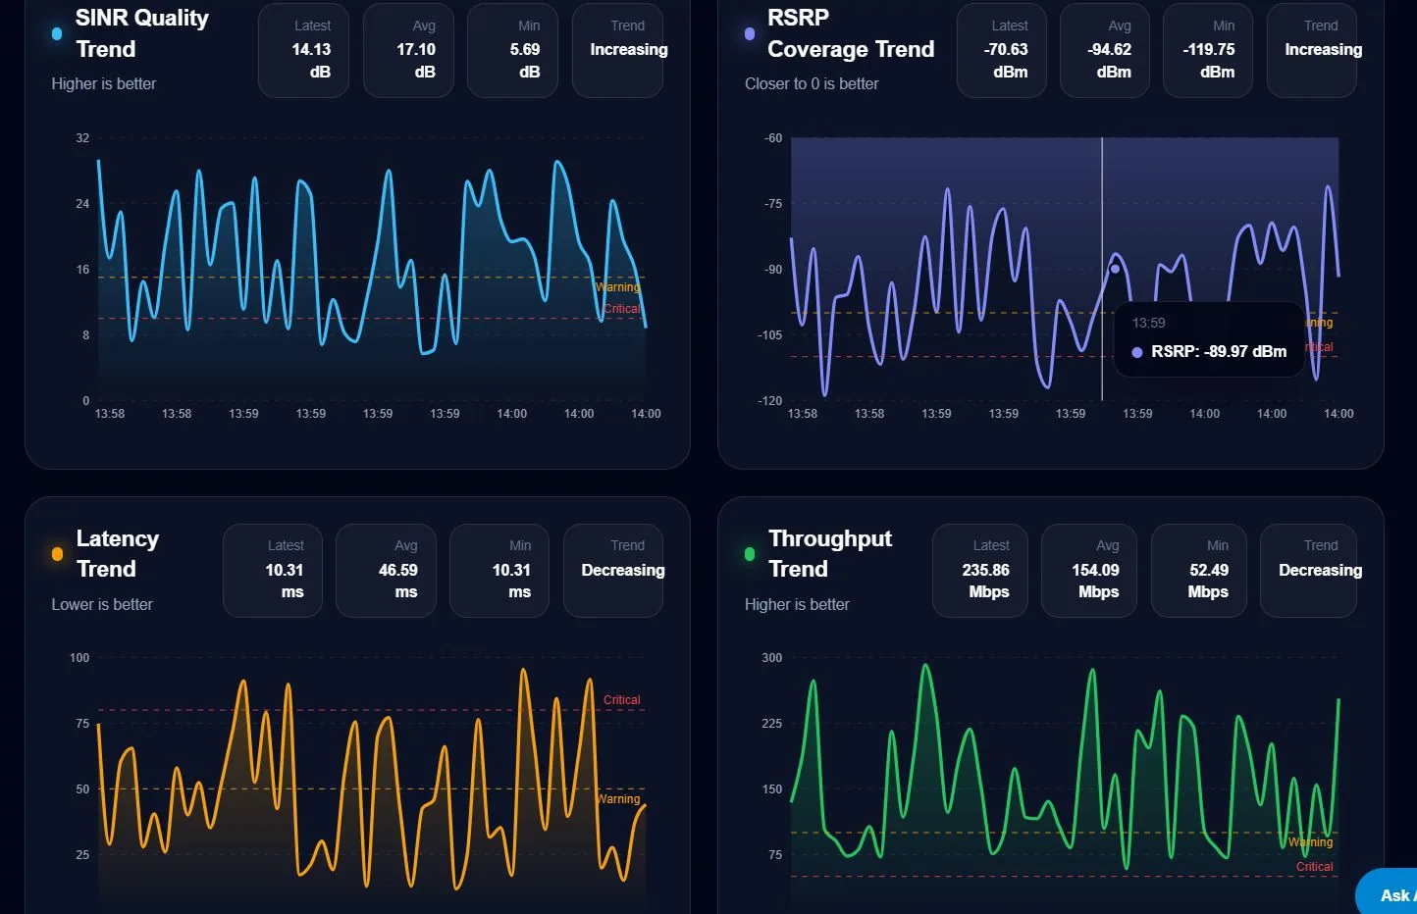Click the 'Higher is better' note under SINR

coord(104,84)
